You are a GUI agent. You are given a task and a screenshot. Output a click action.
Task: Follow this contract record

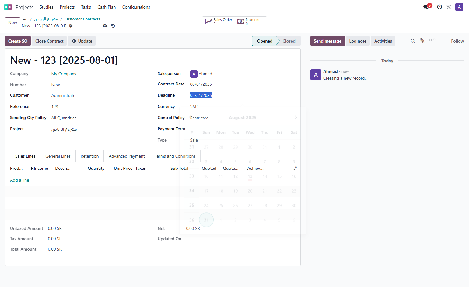coord(457,41)
